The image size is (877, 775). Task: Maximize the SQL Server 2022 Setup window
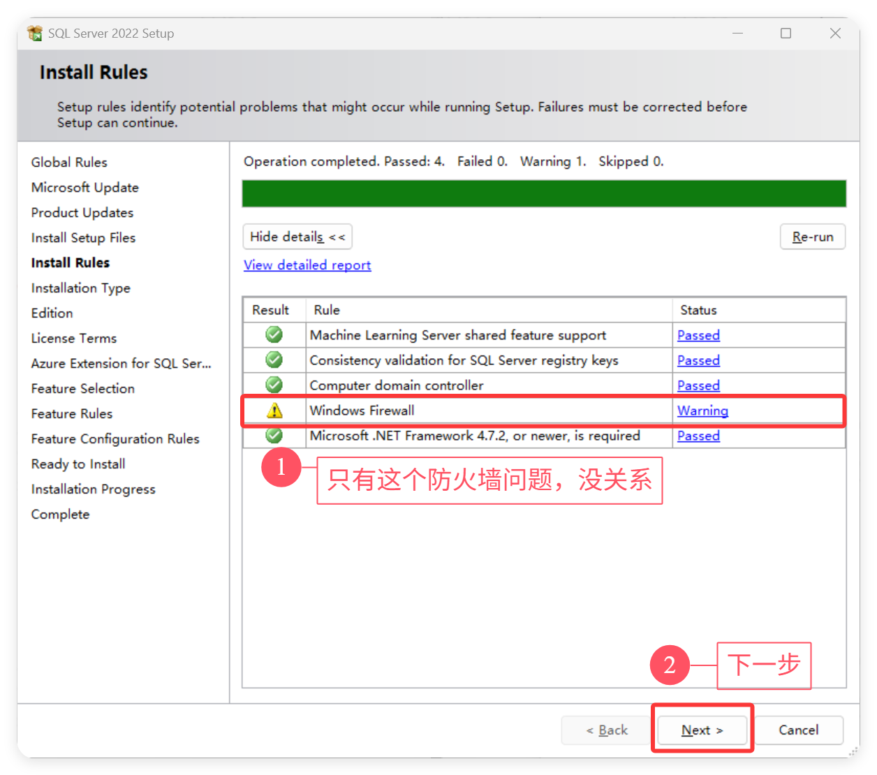[786, 33]
